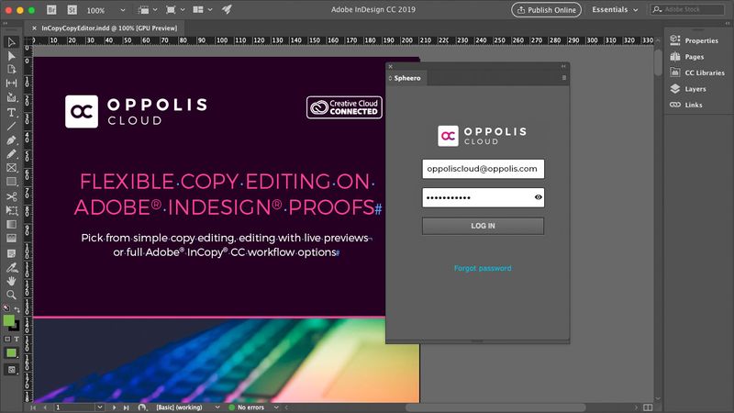This screenshot has width=734, height=413.
Task: Go to the next page arrow
Action: pyautogui.click(x=114, y=407)
